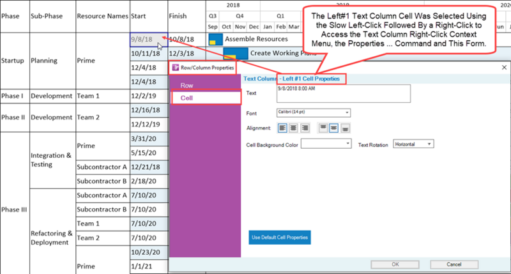The image size is (511, 274).
Task: Select the 12/21/18 start cell
Action: point(149,167)
